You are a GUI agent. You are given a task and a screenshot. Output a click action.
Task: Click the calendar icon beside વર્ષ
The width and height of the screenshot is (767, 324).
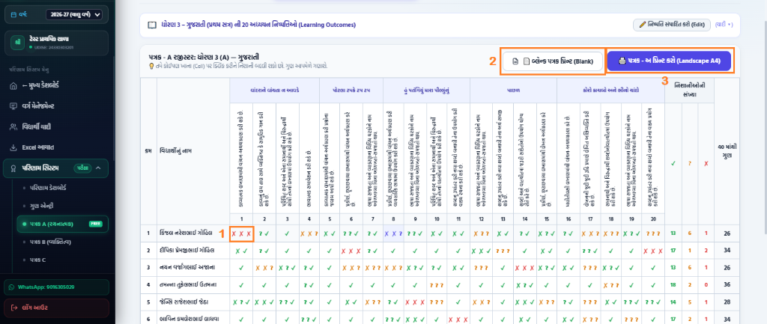pos(13,15)
